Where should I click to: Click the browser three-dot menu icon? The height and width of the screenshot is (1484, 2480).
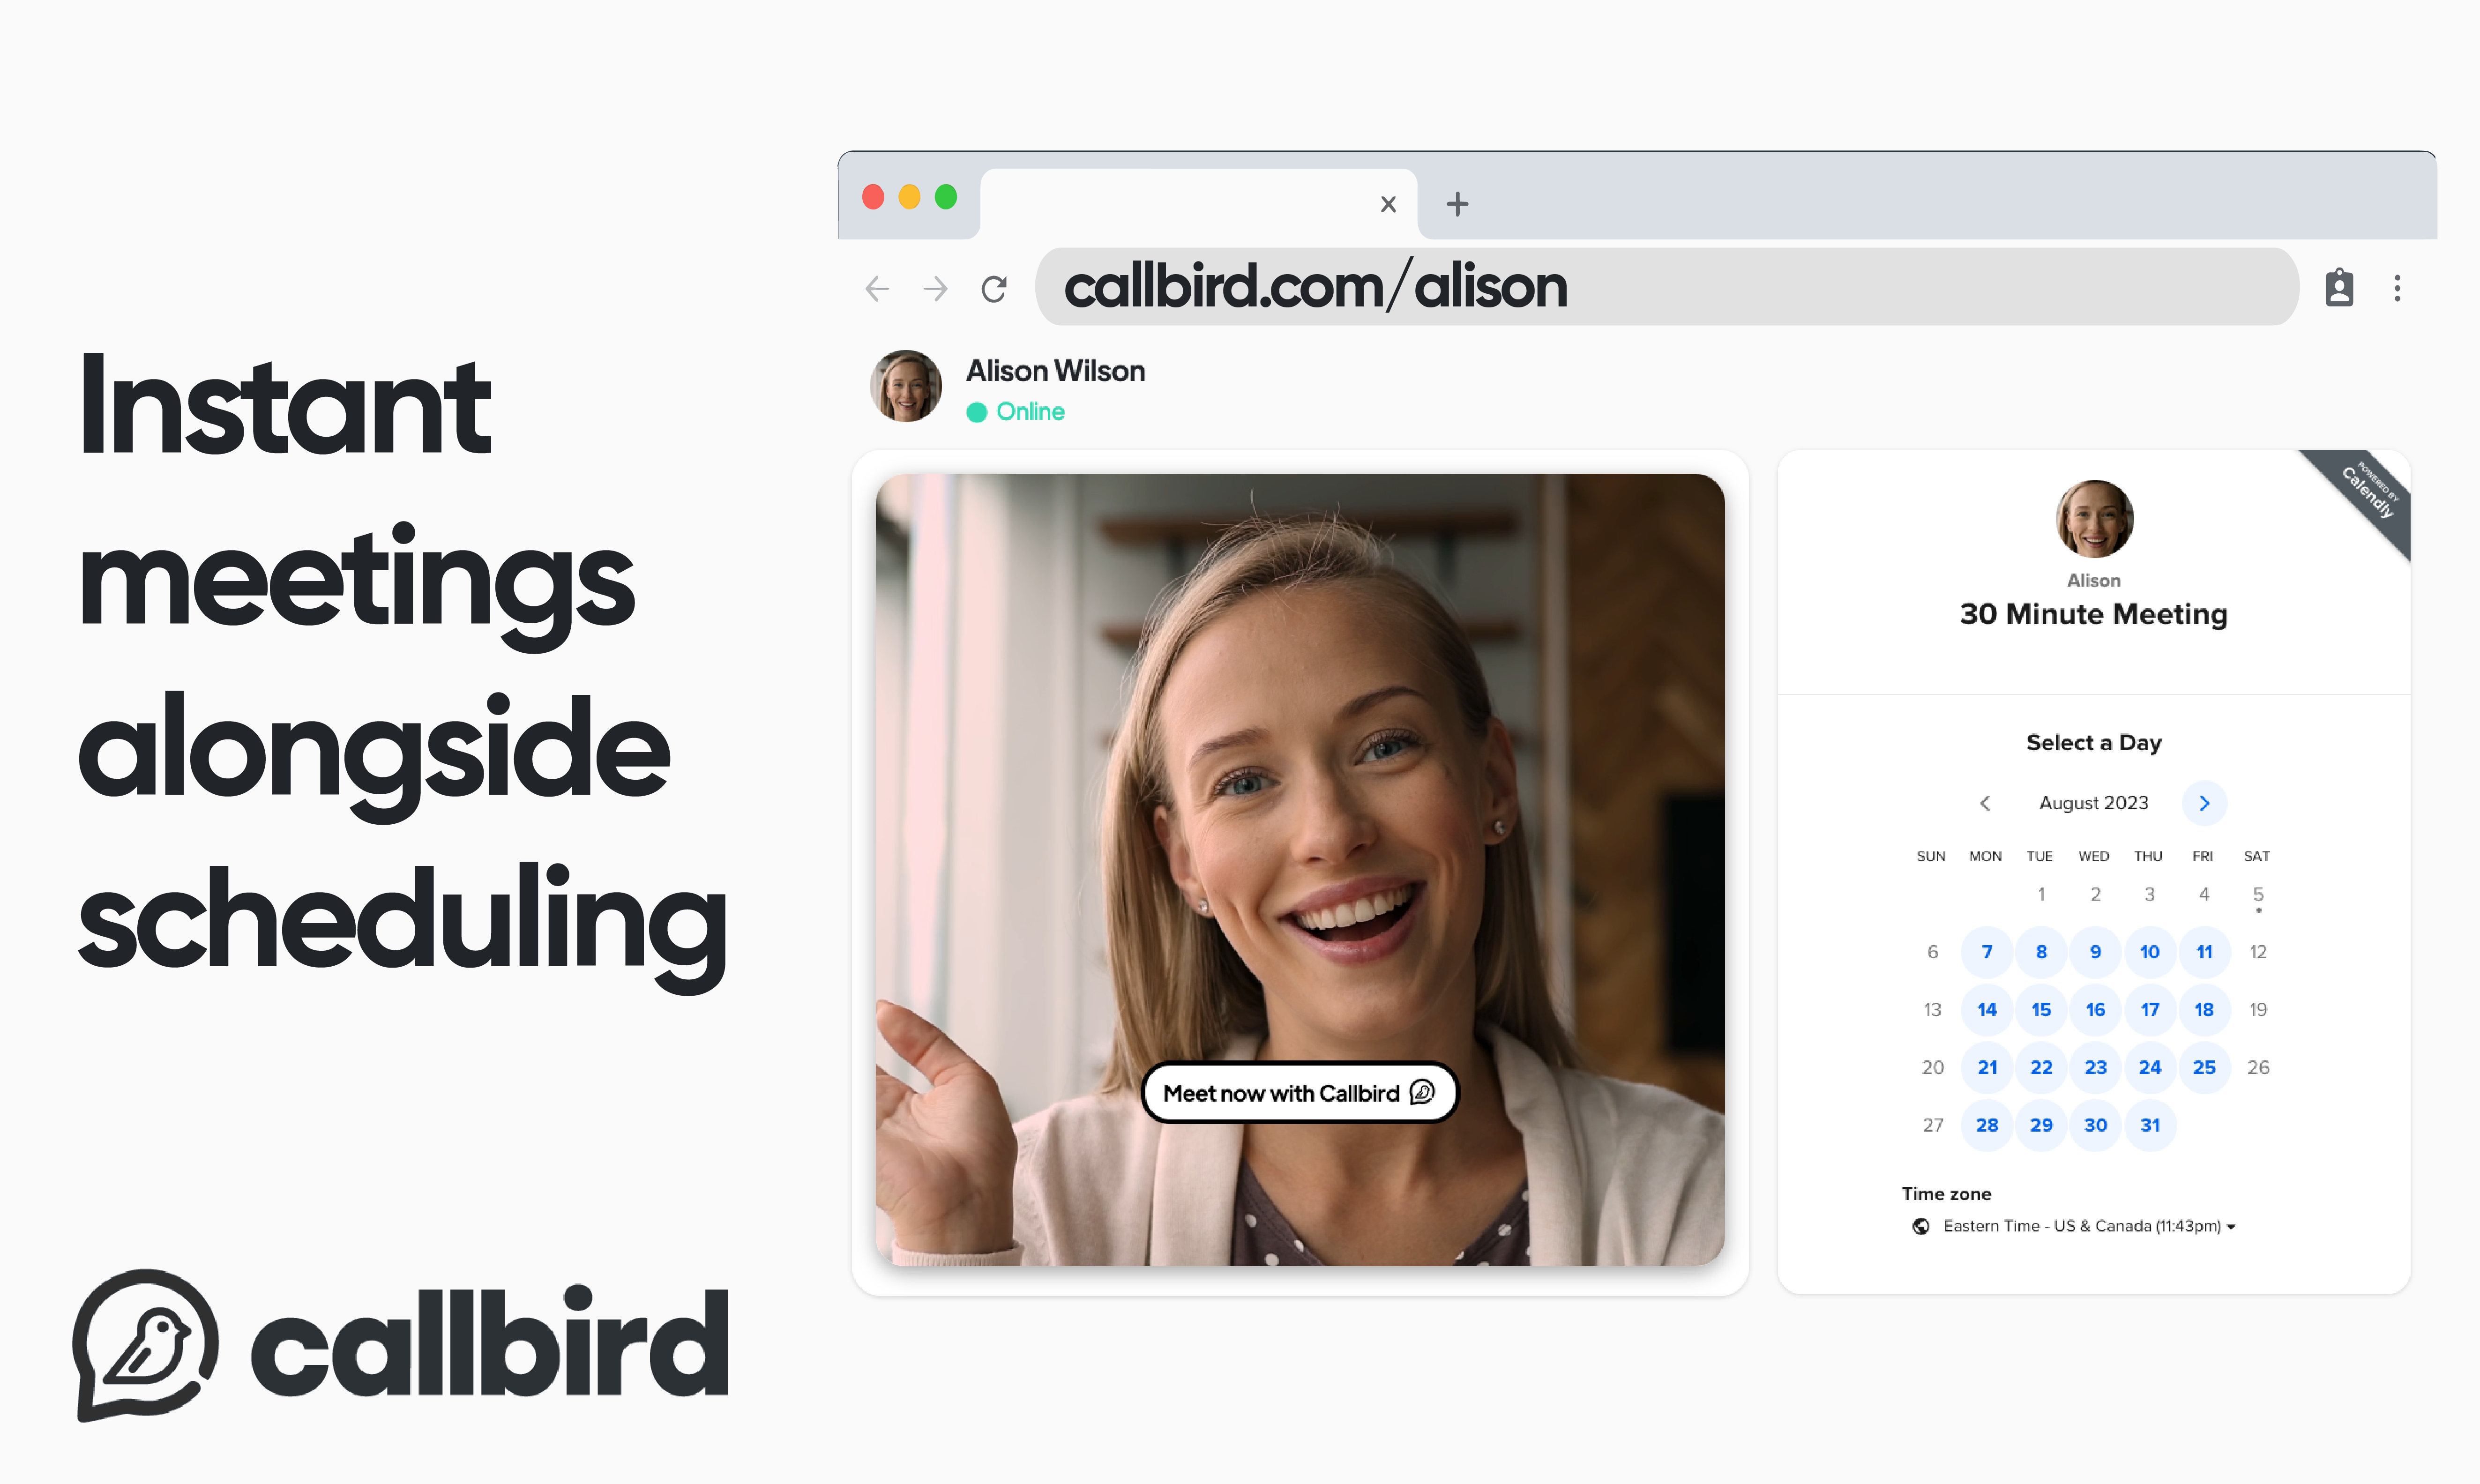coord(2397,288)
